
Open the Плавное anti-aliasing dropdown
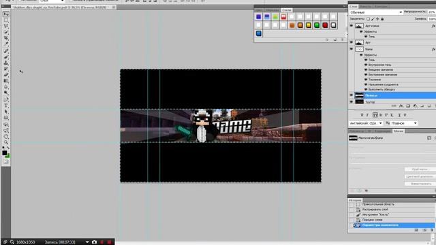coord(404,123)
